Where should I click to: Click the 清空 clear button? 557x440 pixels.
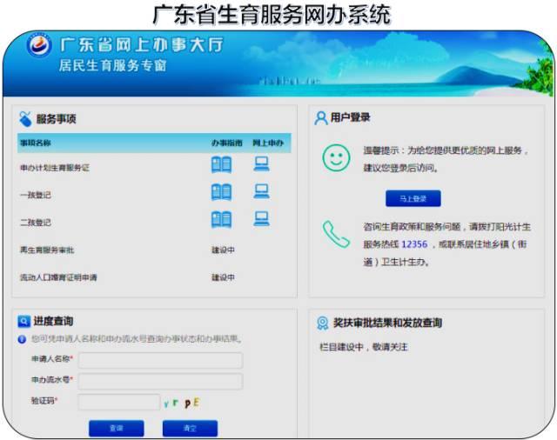190,429
